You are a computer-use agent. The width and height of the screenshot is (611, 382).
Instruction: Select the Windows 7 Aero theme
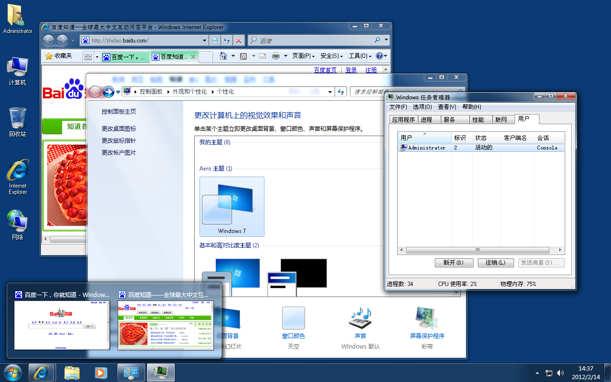232,207
